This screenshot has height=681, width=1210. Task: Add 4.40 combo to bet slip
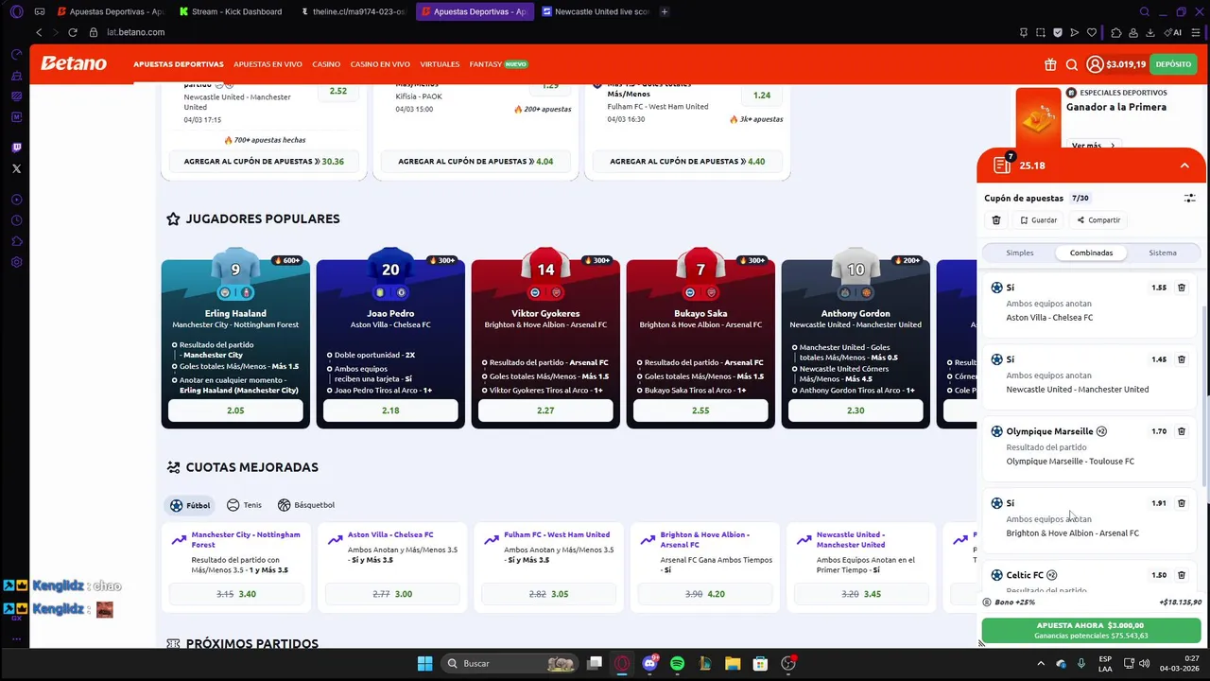tap(687, 162)
